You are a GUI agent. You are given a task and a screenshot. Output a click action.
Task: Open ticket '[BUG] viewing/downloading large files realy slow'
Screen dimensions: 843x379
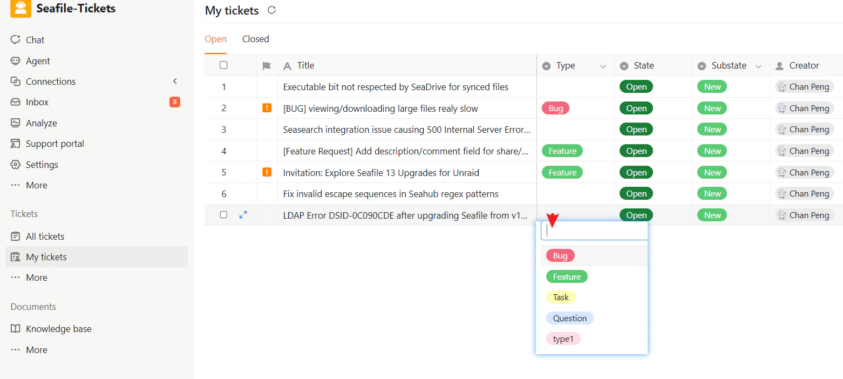click(x=380, y=109)
